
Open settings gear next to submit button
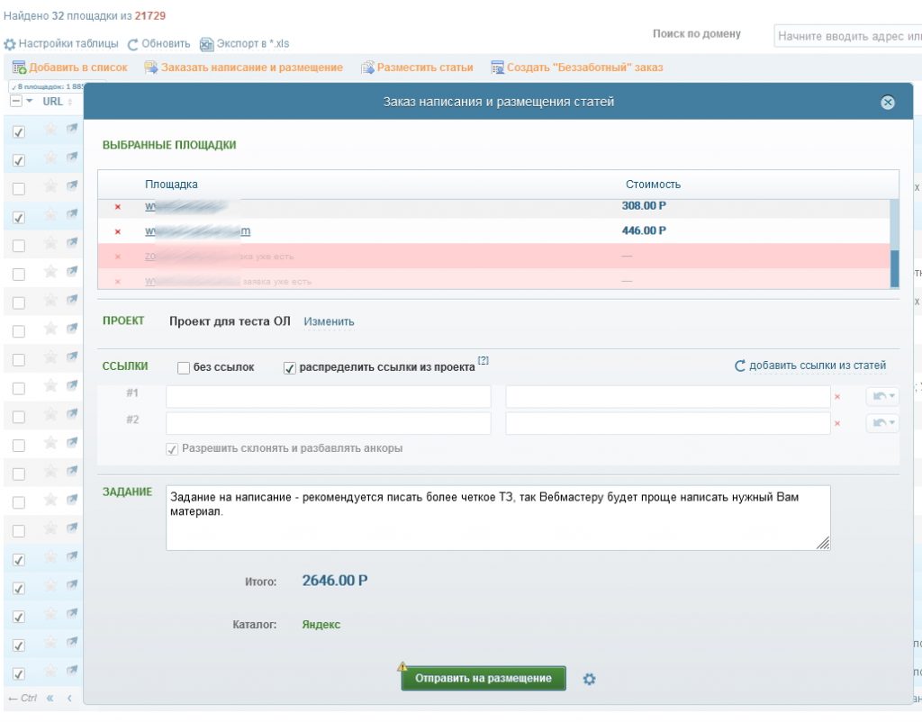click(x=589, y=679)
